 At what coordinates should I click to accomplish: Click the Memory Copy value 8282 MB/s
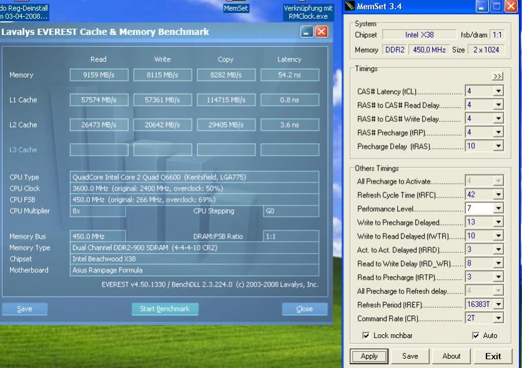[x=226, y=75]
